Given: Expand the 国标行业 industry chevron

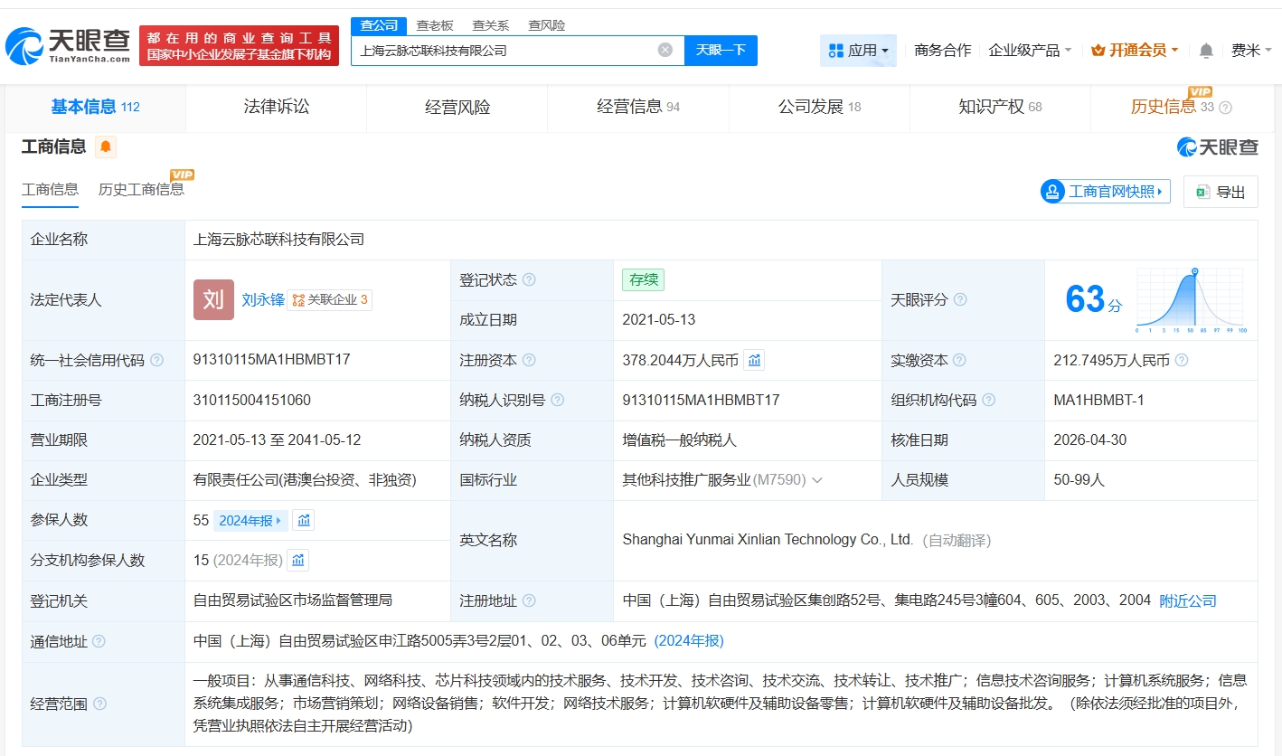Looking at the screenshot, I should (817, 480).
